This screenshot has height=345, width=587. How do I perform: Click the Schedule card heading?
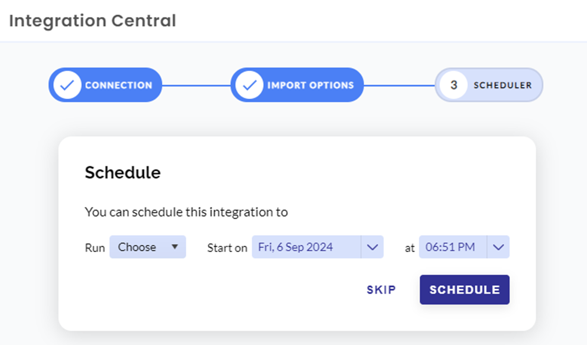click(123, 172)
